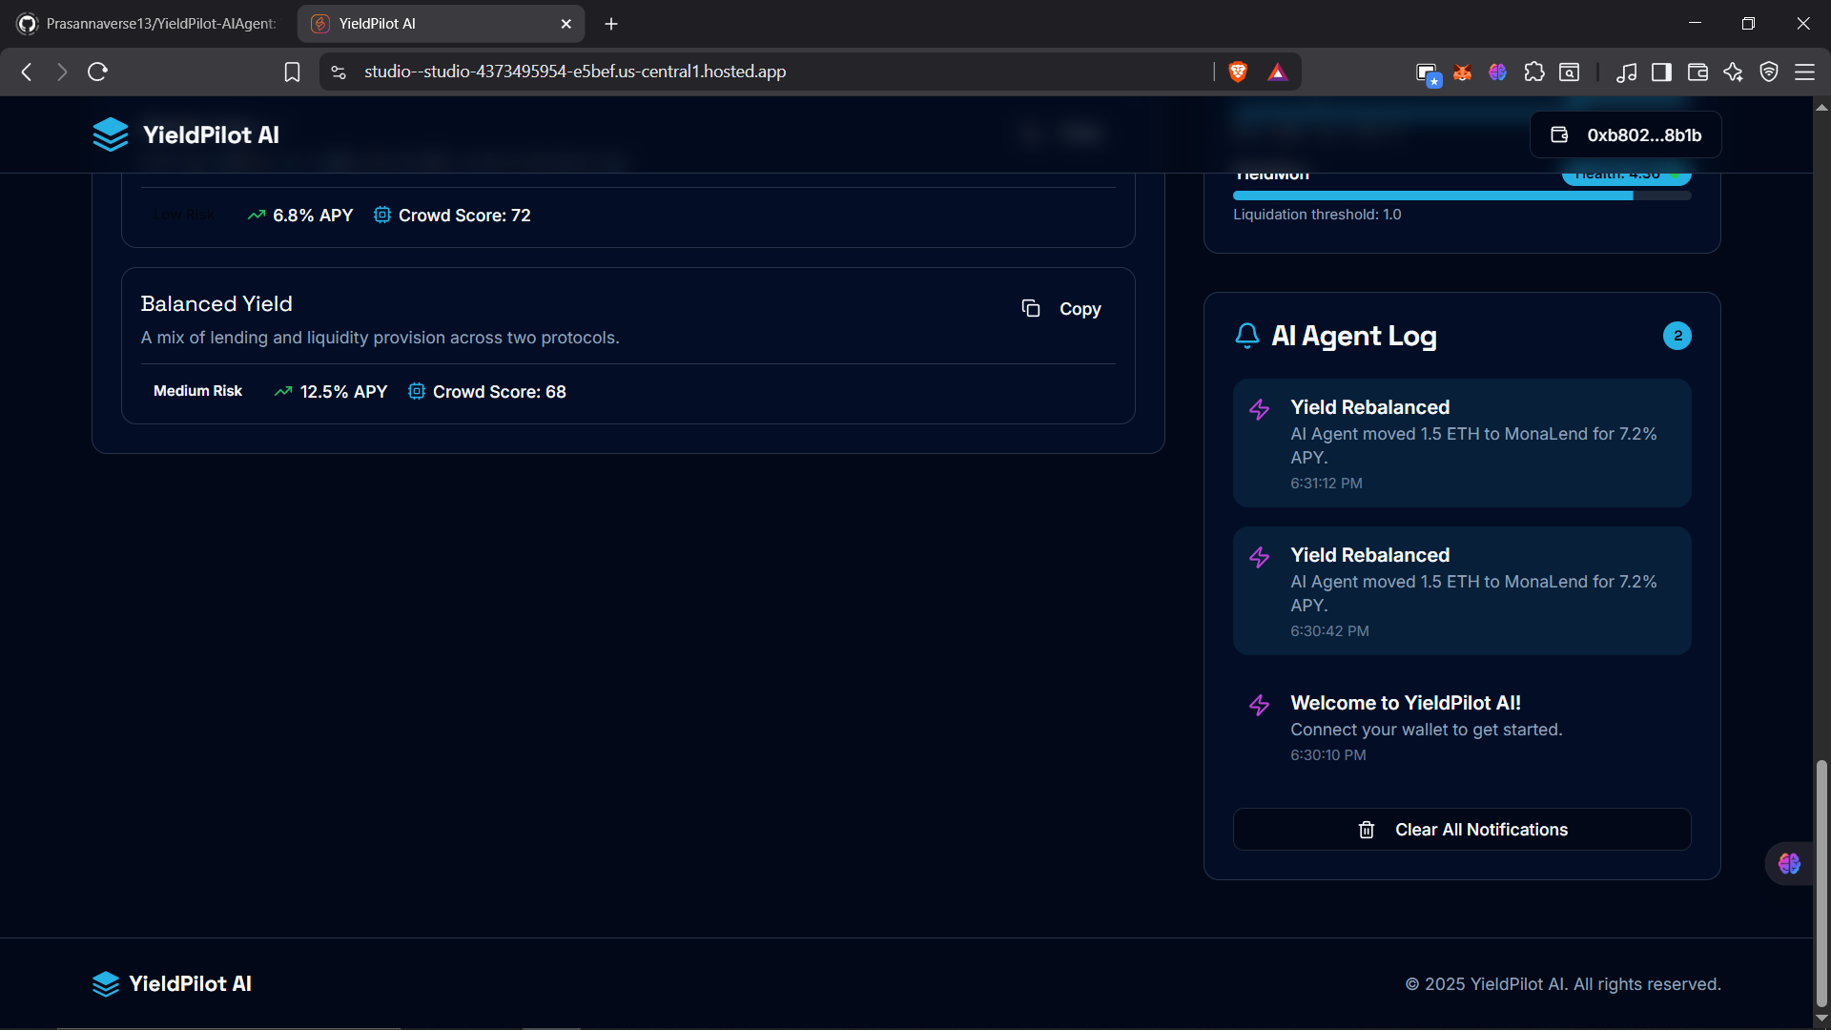This screenshot has height=1030, width=1831.
Task: Click the notification count badge
Action: [x=1677, y=336]
